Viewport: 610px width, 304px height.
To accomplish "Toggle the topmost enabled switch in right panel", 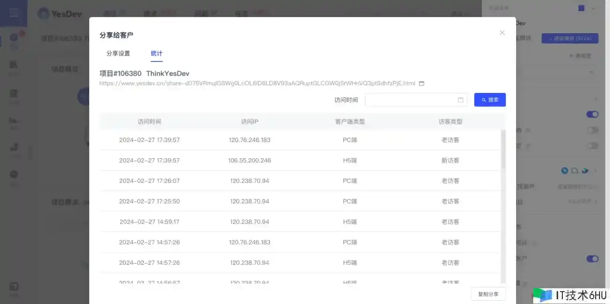I will [592, 114].
